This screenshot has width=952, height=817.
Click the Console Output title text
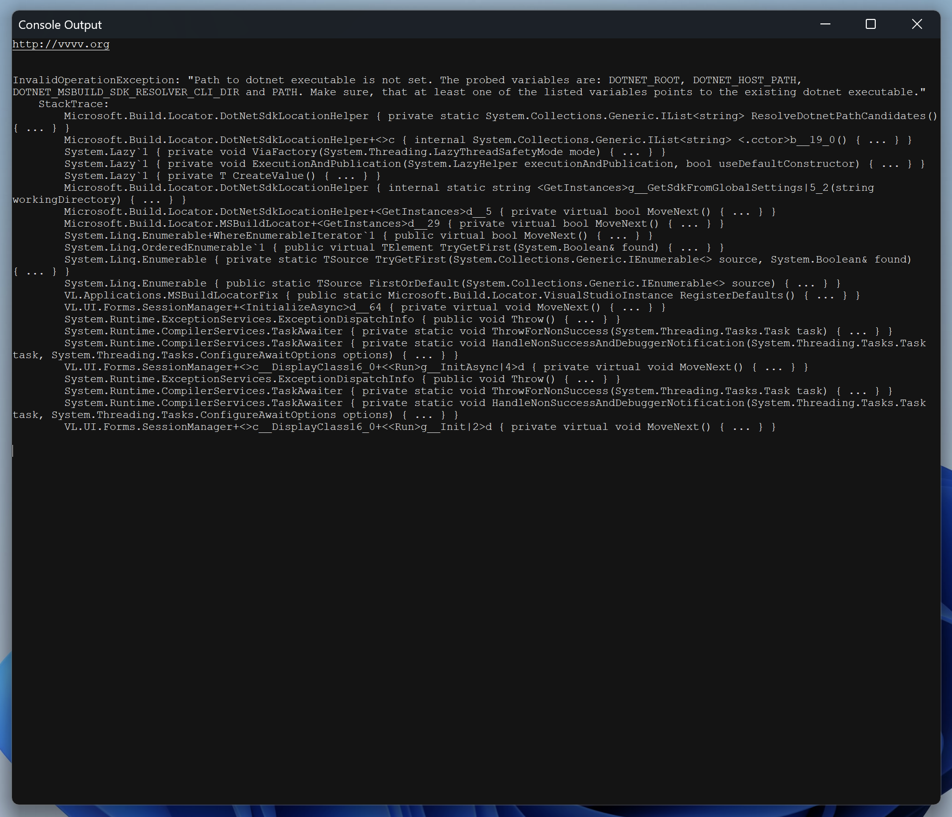[x=60, y=25]
